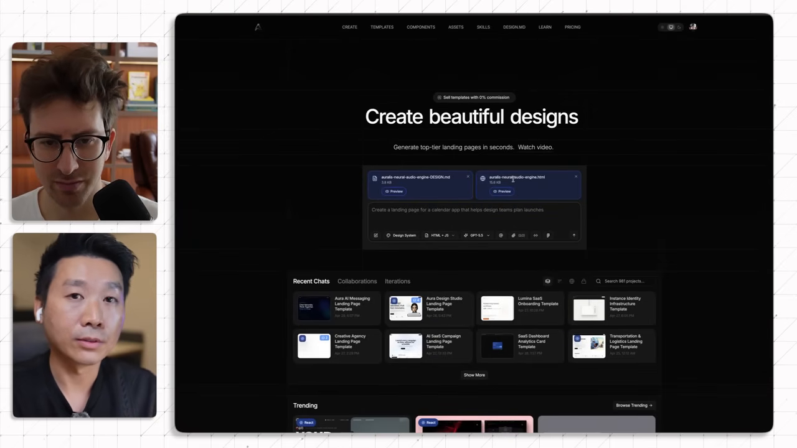Click the Browse Trending link

coord(634,406)
